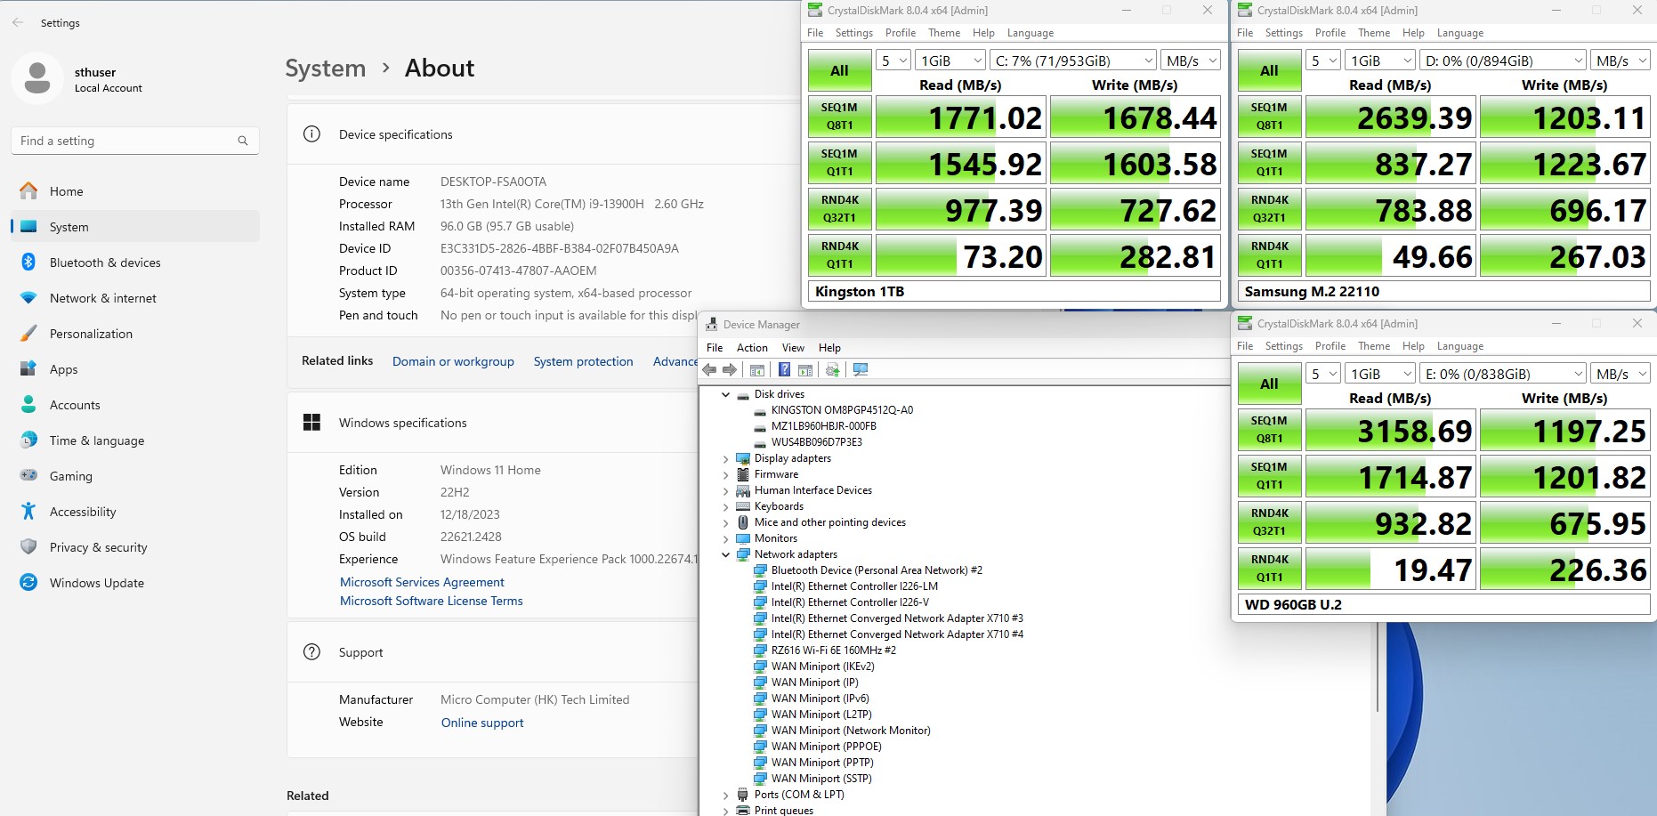1657x816 pixels.
Task: Click the search magnifier in Find a setting
Action: point(243,141)
